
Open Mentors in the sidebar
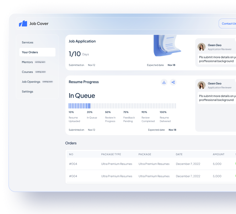pos(27,62)
